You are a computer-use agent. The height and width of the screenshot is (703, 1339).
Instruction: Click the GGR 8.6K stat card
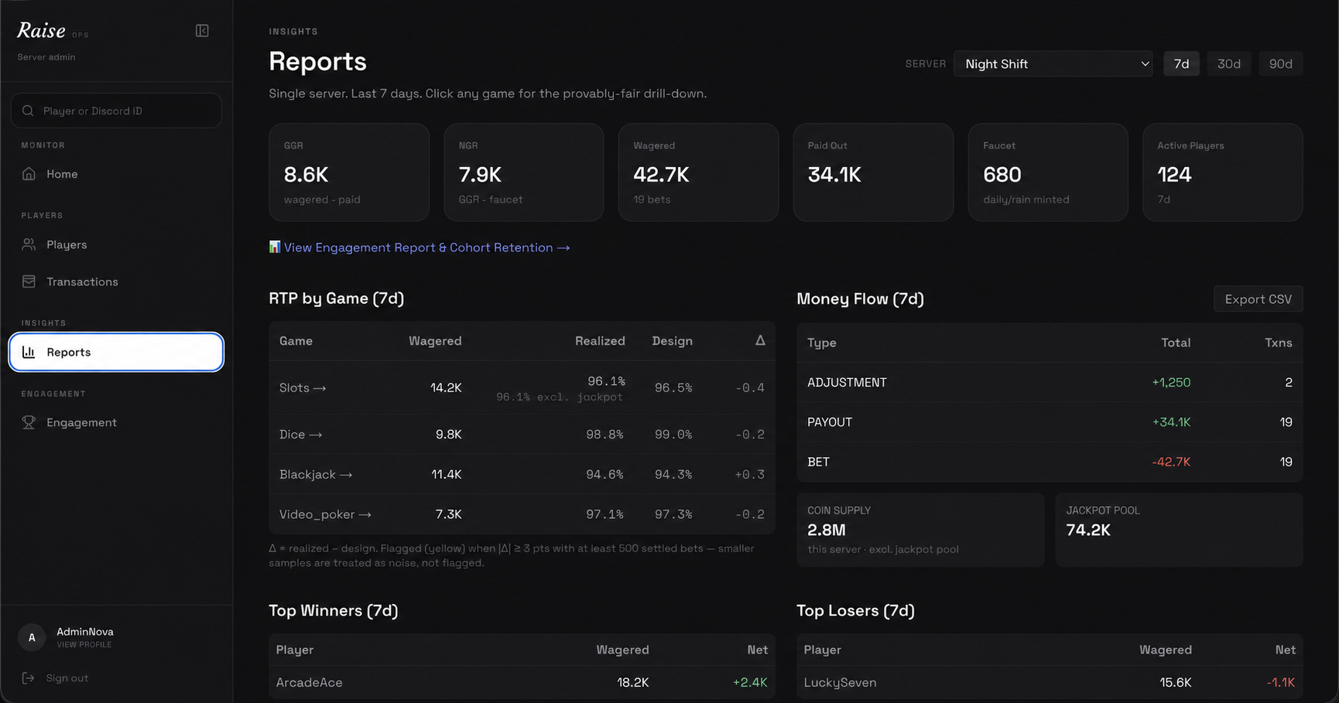click(x=349, y=172)
